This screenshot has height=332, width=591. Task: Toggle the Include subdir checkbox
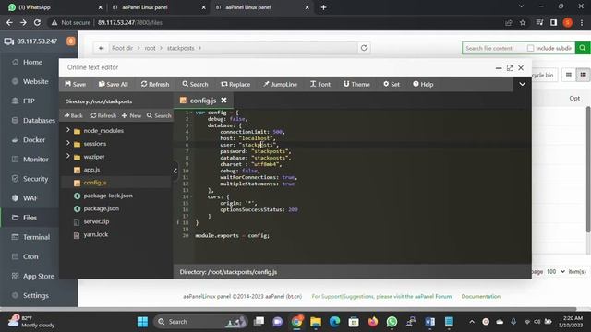(530, 48)
